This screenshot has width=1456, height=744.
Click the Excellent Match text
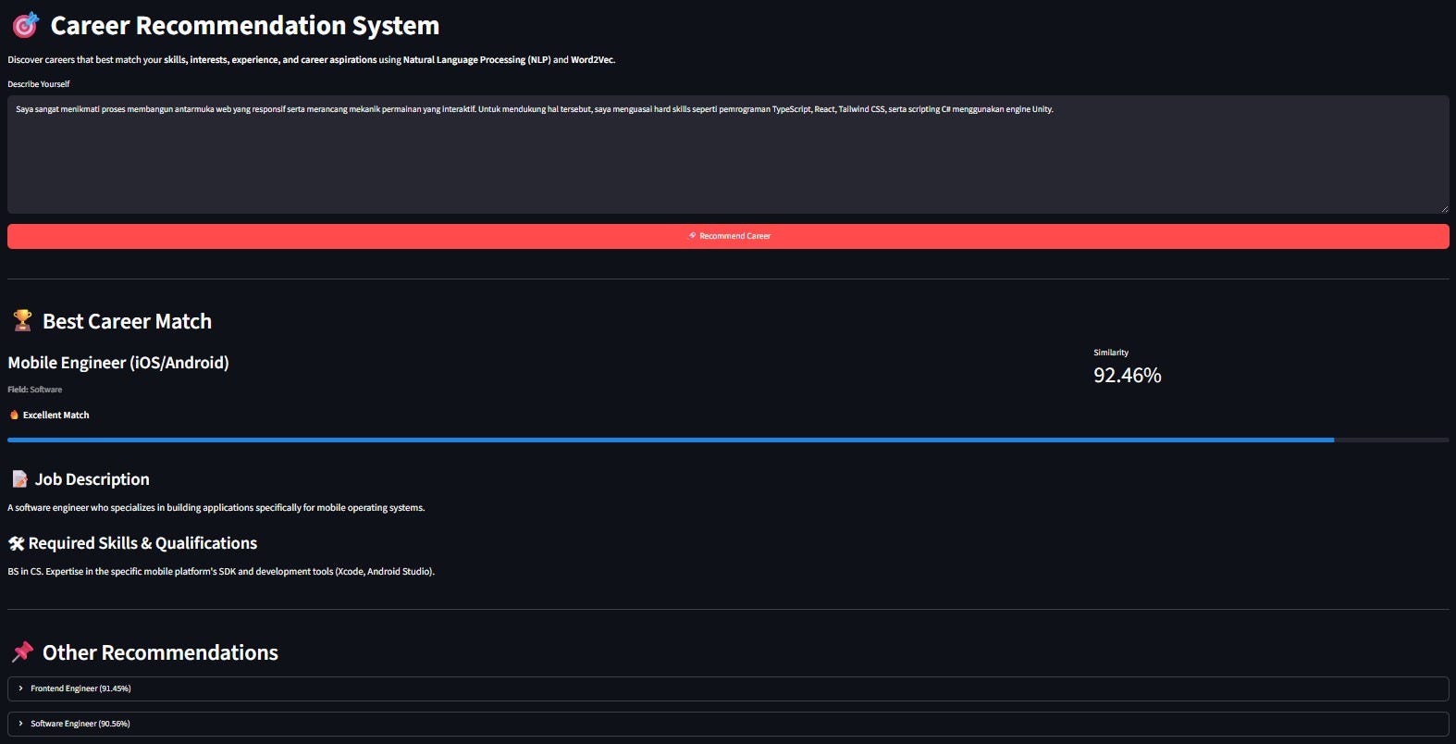pos(56,415)
